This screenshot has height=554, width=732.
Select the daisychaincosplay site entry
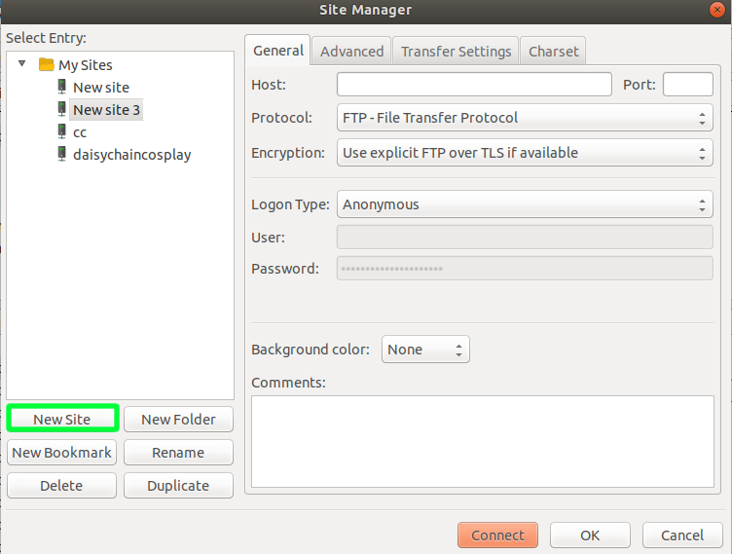click(x=132, y=155)
